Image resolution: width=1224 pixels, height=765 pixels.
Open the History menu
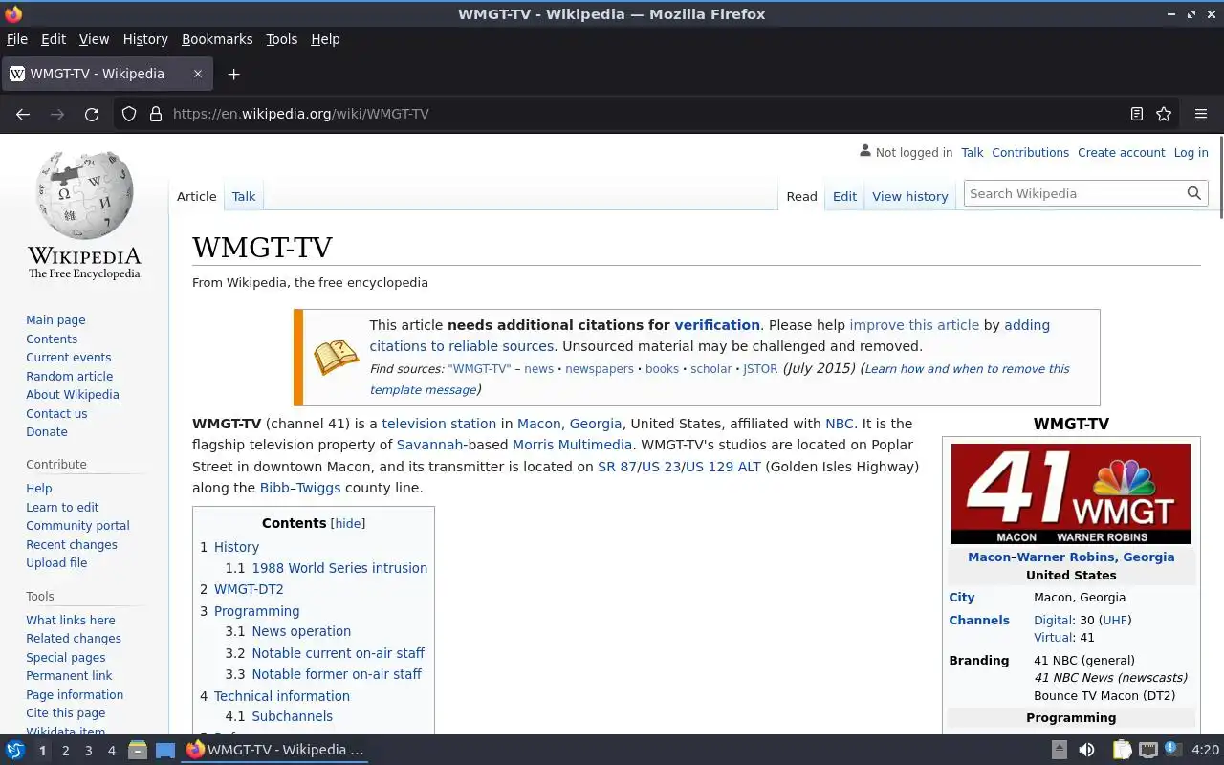coord(145,39)
